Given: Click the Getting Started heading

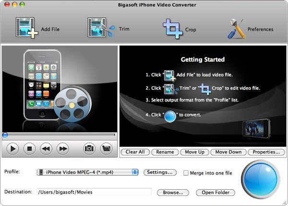Looking at the screenshot, I should point(203,59).
